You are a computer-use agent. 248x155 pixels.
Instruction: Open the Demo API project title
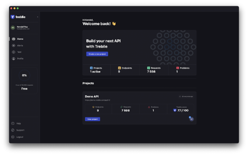coord(92,96)
